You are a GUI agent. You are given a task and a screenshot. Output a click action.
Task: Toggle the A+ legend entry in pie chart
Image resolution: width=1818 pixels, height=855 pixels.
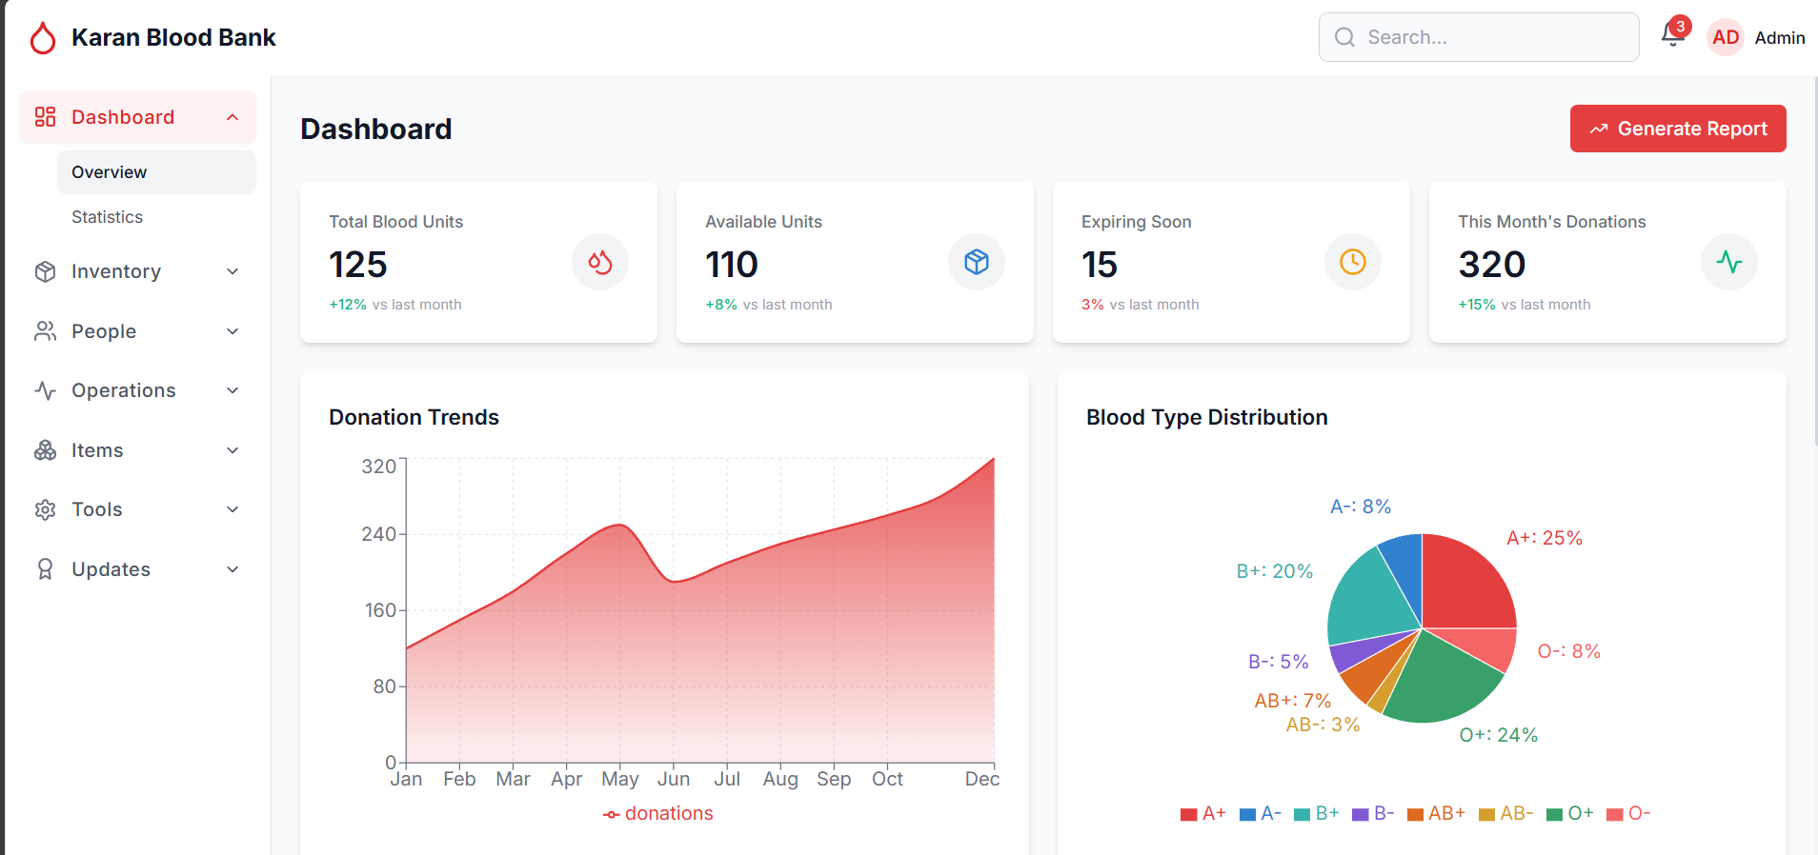1202,813
